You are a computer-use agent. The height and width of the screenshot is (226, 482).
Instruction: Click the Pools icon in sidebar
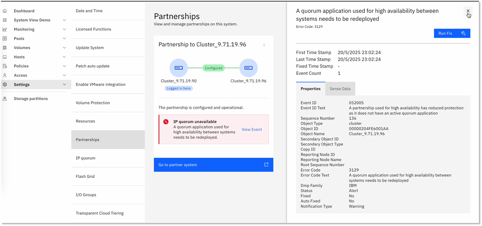click(5, 39)
